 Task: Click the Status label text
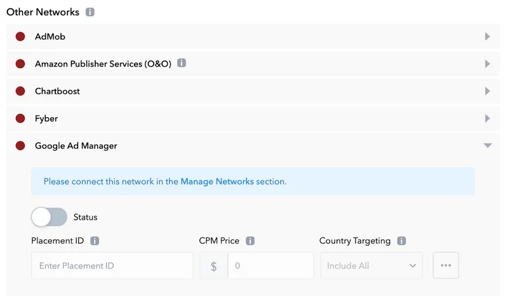pos(86,217)
